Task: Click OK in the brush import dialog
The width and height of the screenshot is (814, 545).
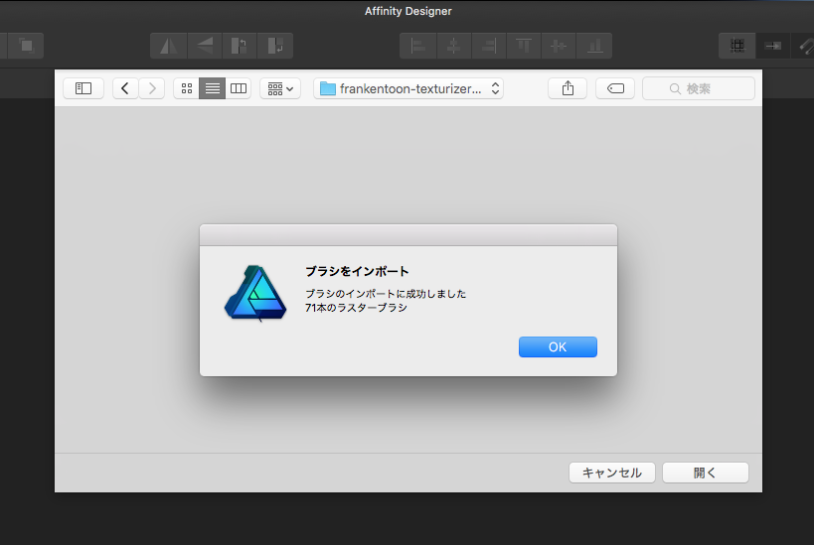Action: coord(558,346)
